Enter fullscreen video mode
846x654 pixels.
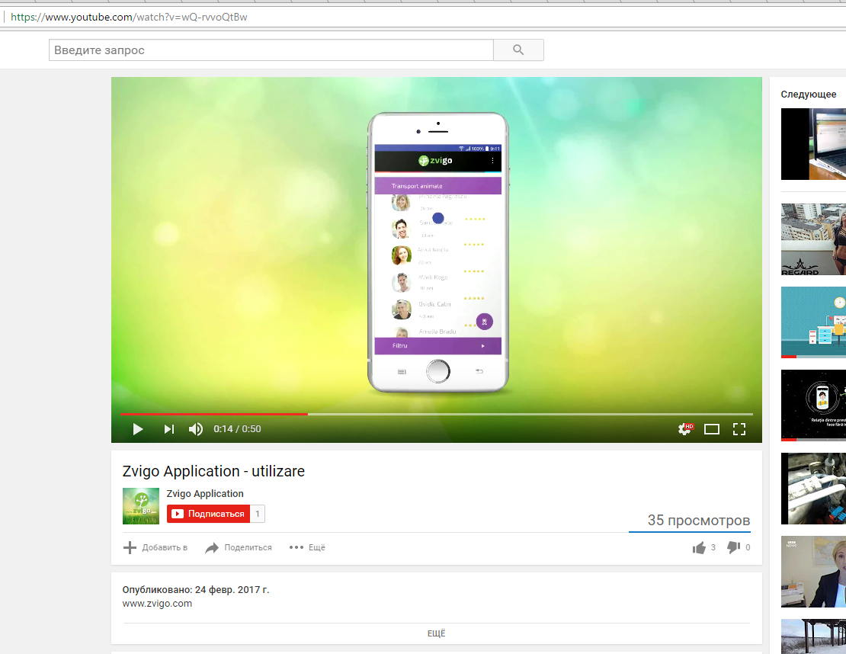click(x=739, y=429)
